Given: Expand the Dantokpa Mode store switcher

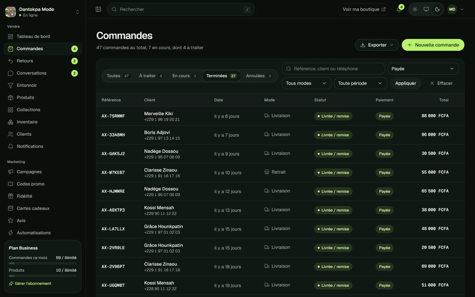Looking at the screenshot, I should tap(43, 12).
